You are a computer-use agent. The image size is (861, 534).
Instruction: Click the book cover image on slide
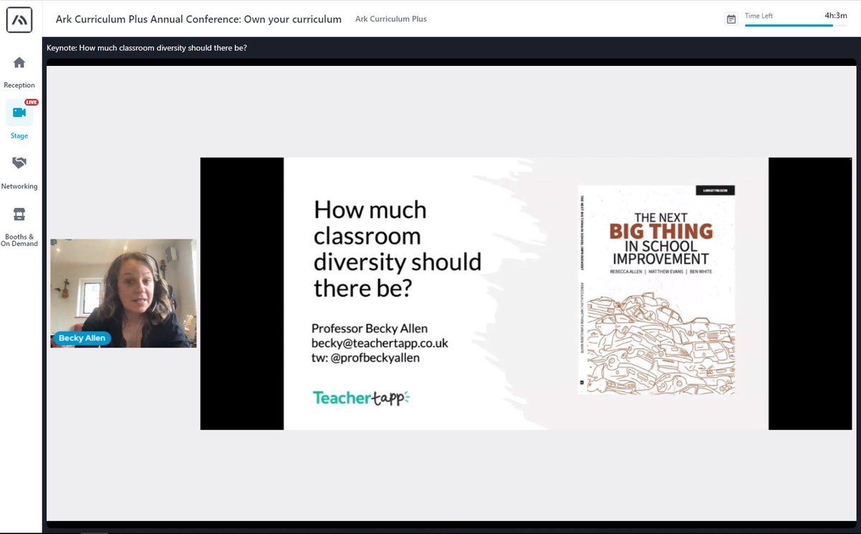(657, 290)
